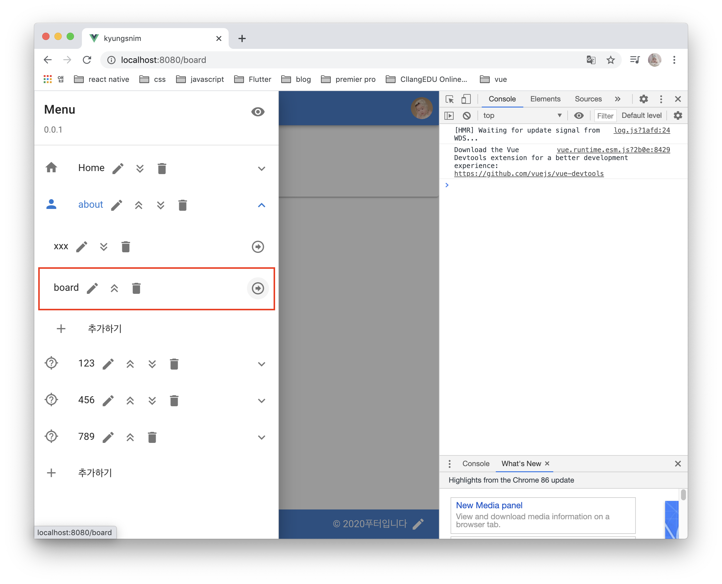Viewport: 722px width, 584px height.
Task: Open the top JavaScript context dropdown
Action: [x=522, y=116]
